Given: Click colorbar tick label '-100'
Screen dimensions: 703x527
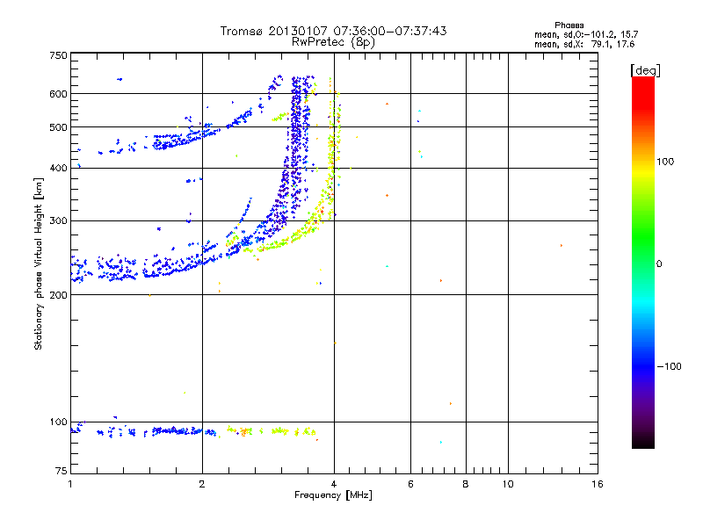Looking at the screenshot, I should [x=669, y=366].
